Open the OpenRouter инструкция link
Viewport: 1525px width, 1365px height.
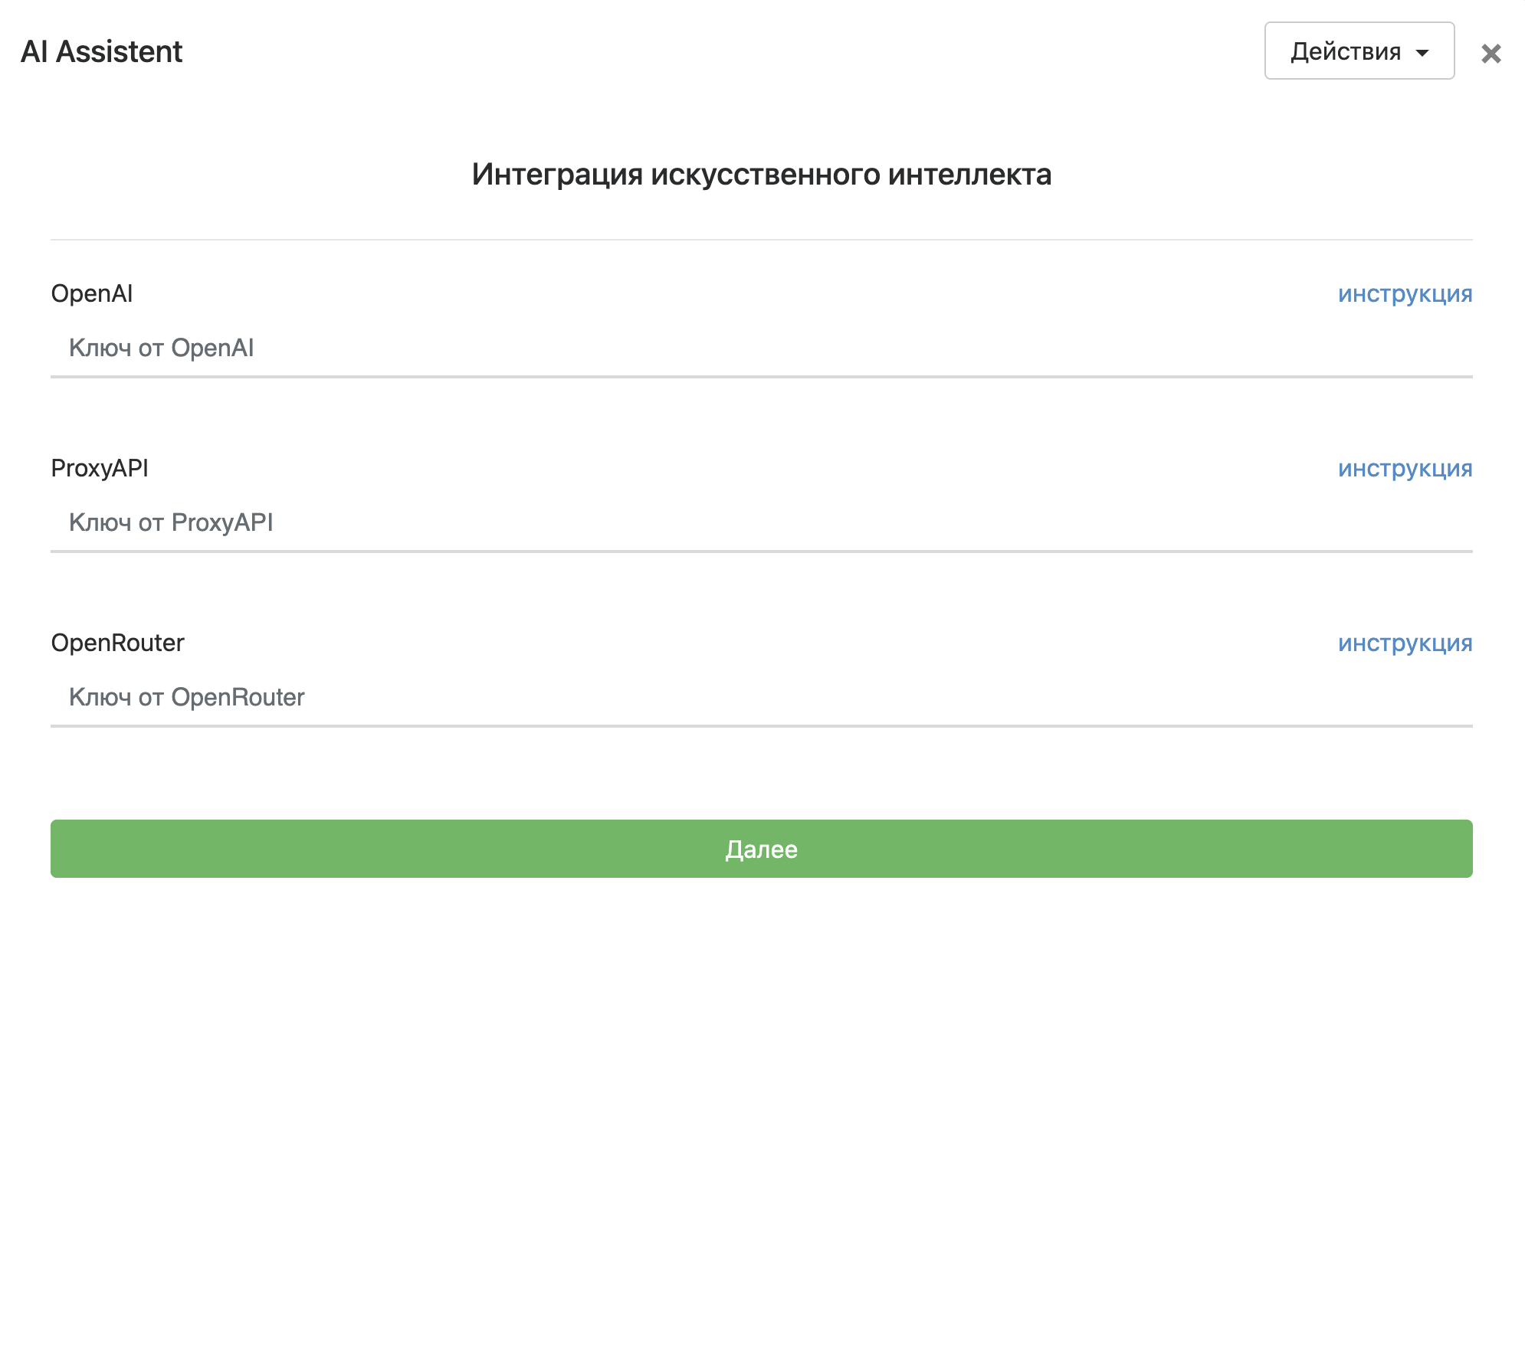pos(1404,643)
